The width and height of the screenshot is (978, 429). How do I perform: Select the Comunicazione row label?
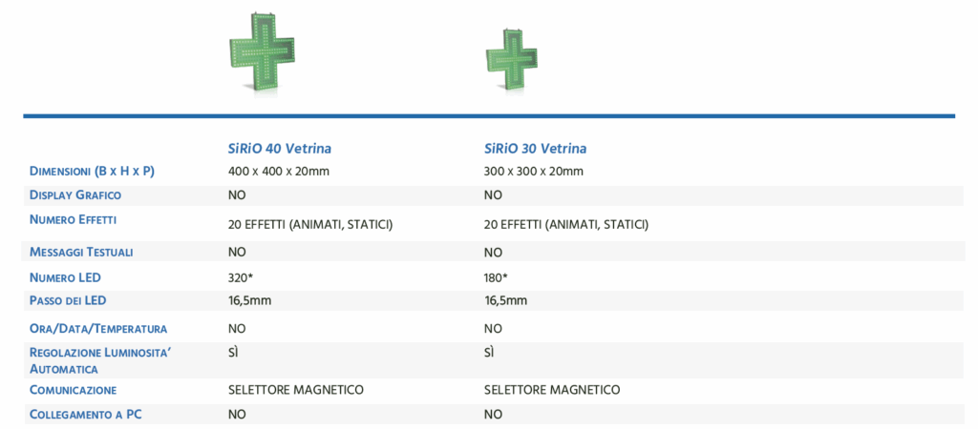[x=73, y=390]
